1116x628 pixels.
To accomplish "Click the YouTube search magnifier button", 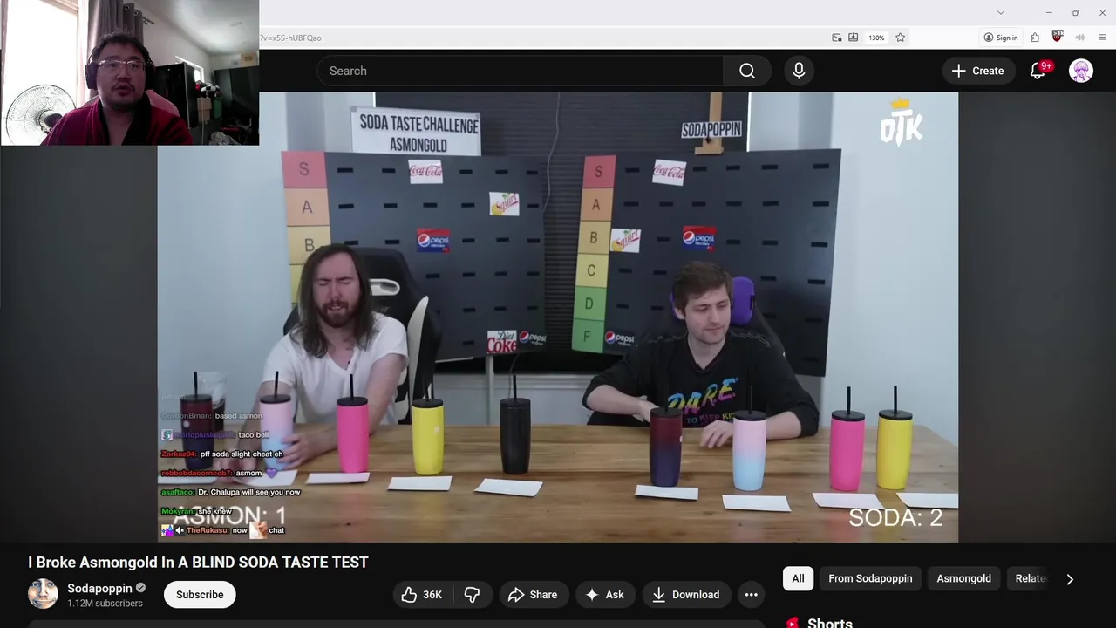I will tap(747, 71).
